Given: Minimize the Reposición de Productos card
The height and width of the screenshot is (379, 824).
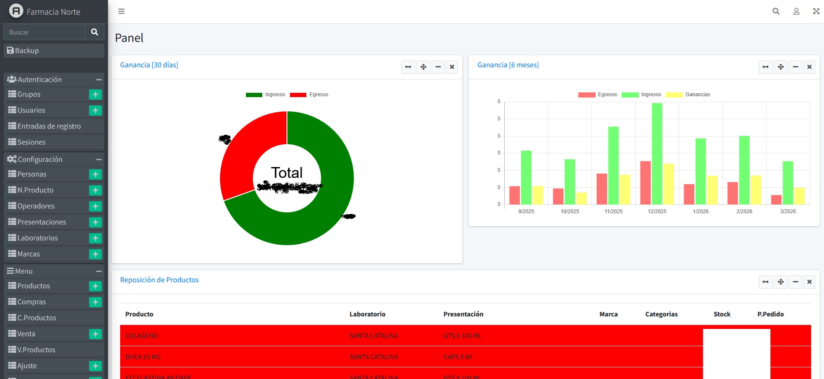Looking at the screenshot, I should point(795,282).
